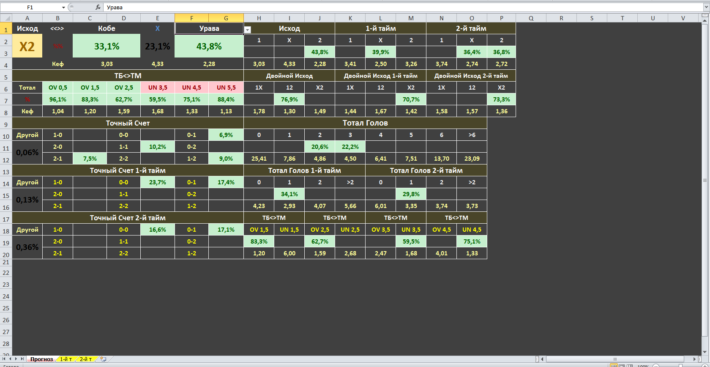Select the 34,1% first half goals cell
The image size is (710, 367).
click(x=289, y=194)
